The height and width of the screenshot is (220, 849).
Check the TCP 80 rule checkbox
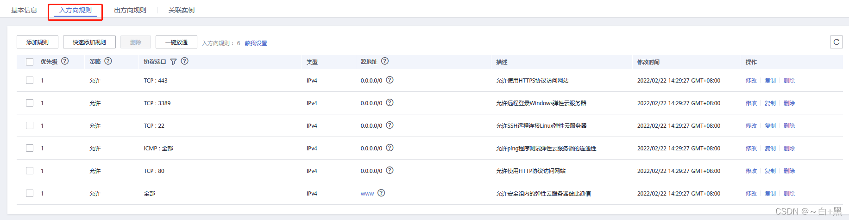[30, 171]
